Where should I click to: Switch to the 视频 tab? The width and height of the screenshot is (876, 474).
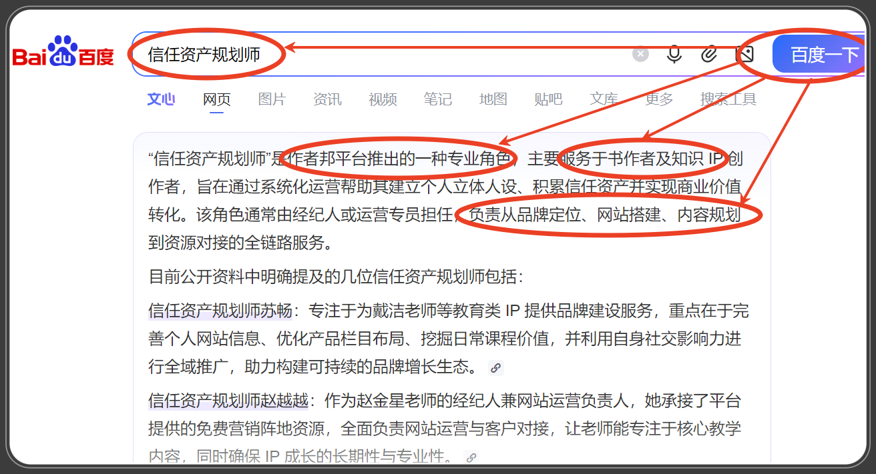click(383, 99)
